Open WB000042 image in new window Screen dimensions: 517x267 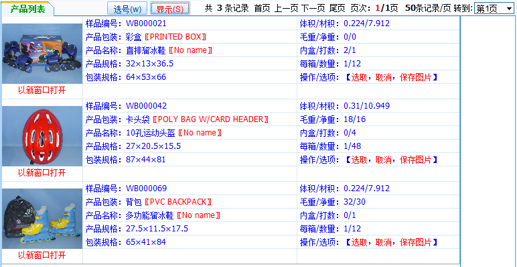pyautogui.click(x=42, y=173)
